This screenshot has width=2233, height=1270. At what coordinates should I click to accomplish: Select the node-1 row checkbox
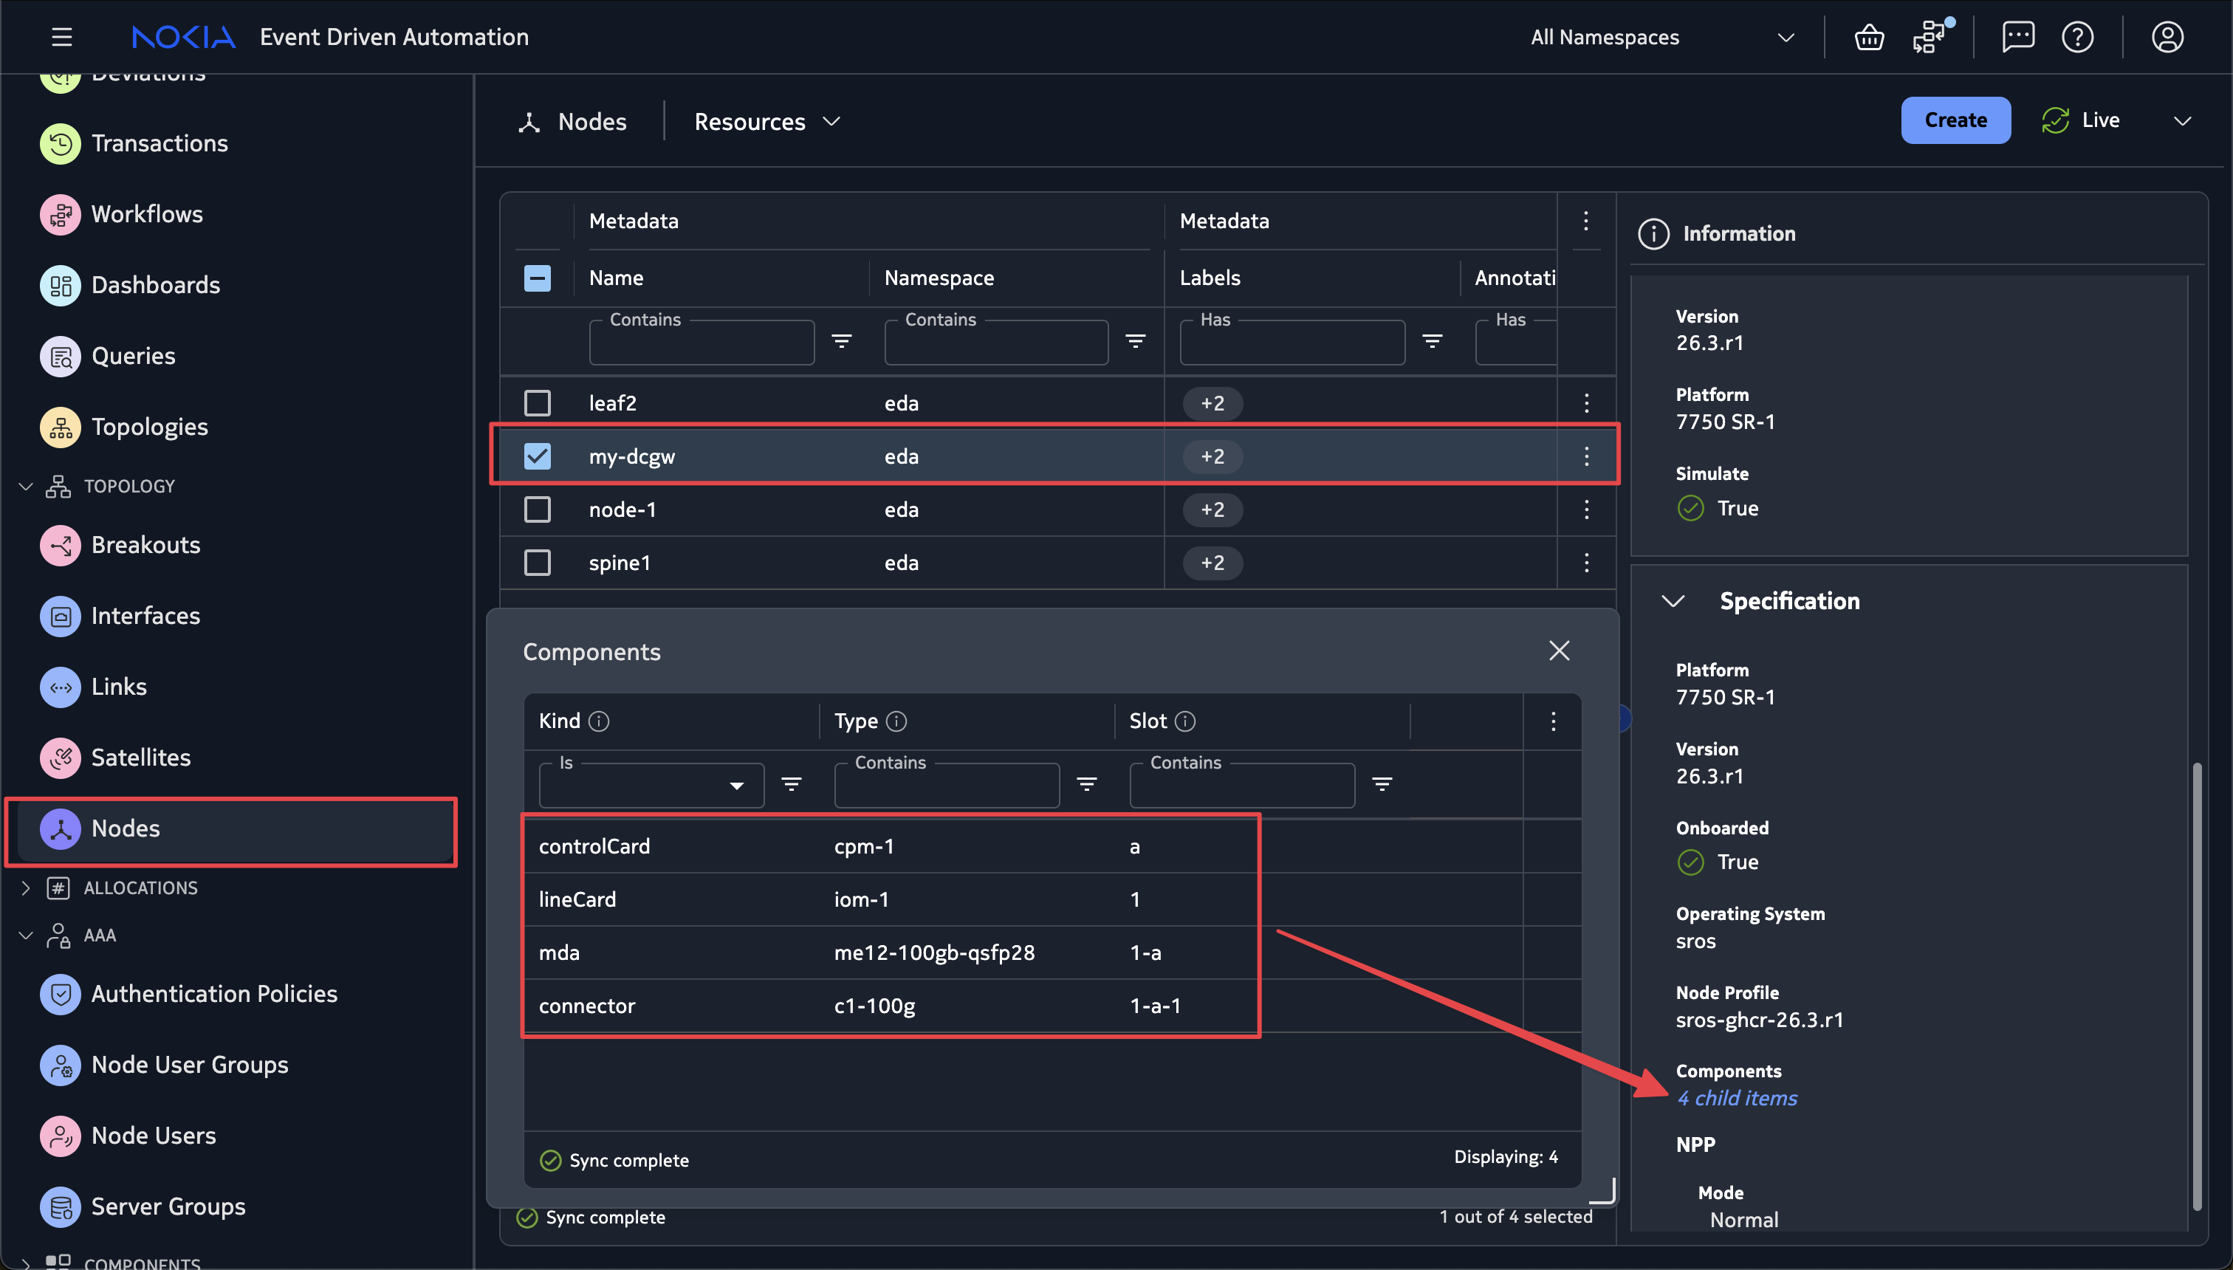538,509
